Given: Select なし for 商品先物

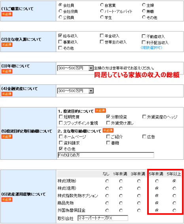Looking at the screenshot, I should coord(107,203).
